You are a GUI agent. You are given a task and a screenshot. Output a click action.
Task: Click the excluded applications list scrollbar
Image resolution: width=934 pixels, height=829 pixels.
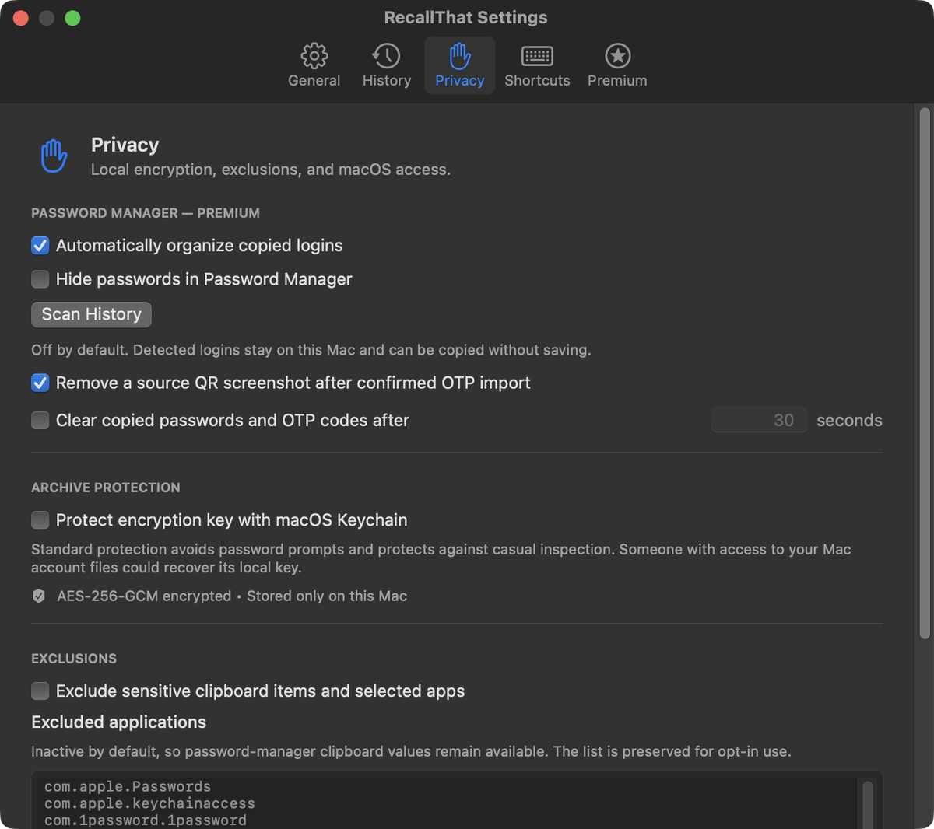(x=868, y=805)
